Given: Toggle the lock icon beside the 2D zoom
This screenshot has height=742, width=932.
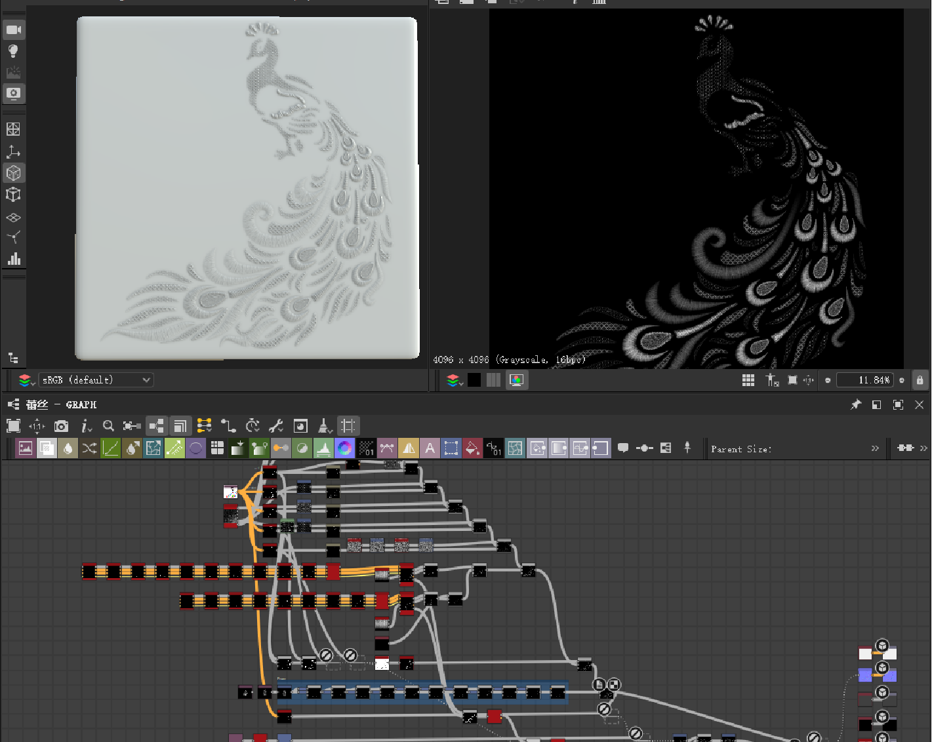Looking at the screenshot, I should (x=920, y=380).
